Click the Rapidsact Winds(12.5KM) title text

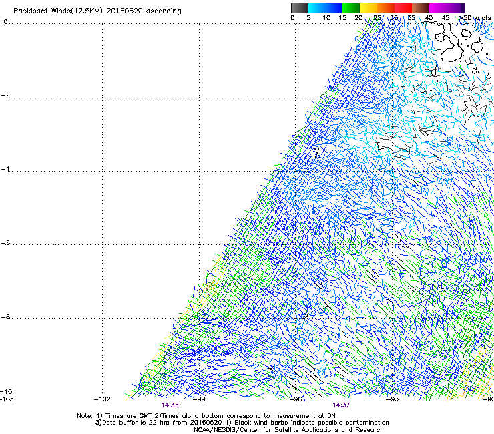97,11
